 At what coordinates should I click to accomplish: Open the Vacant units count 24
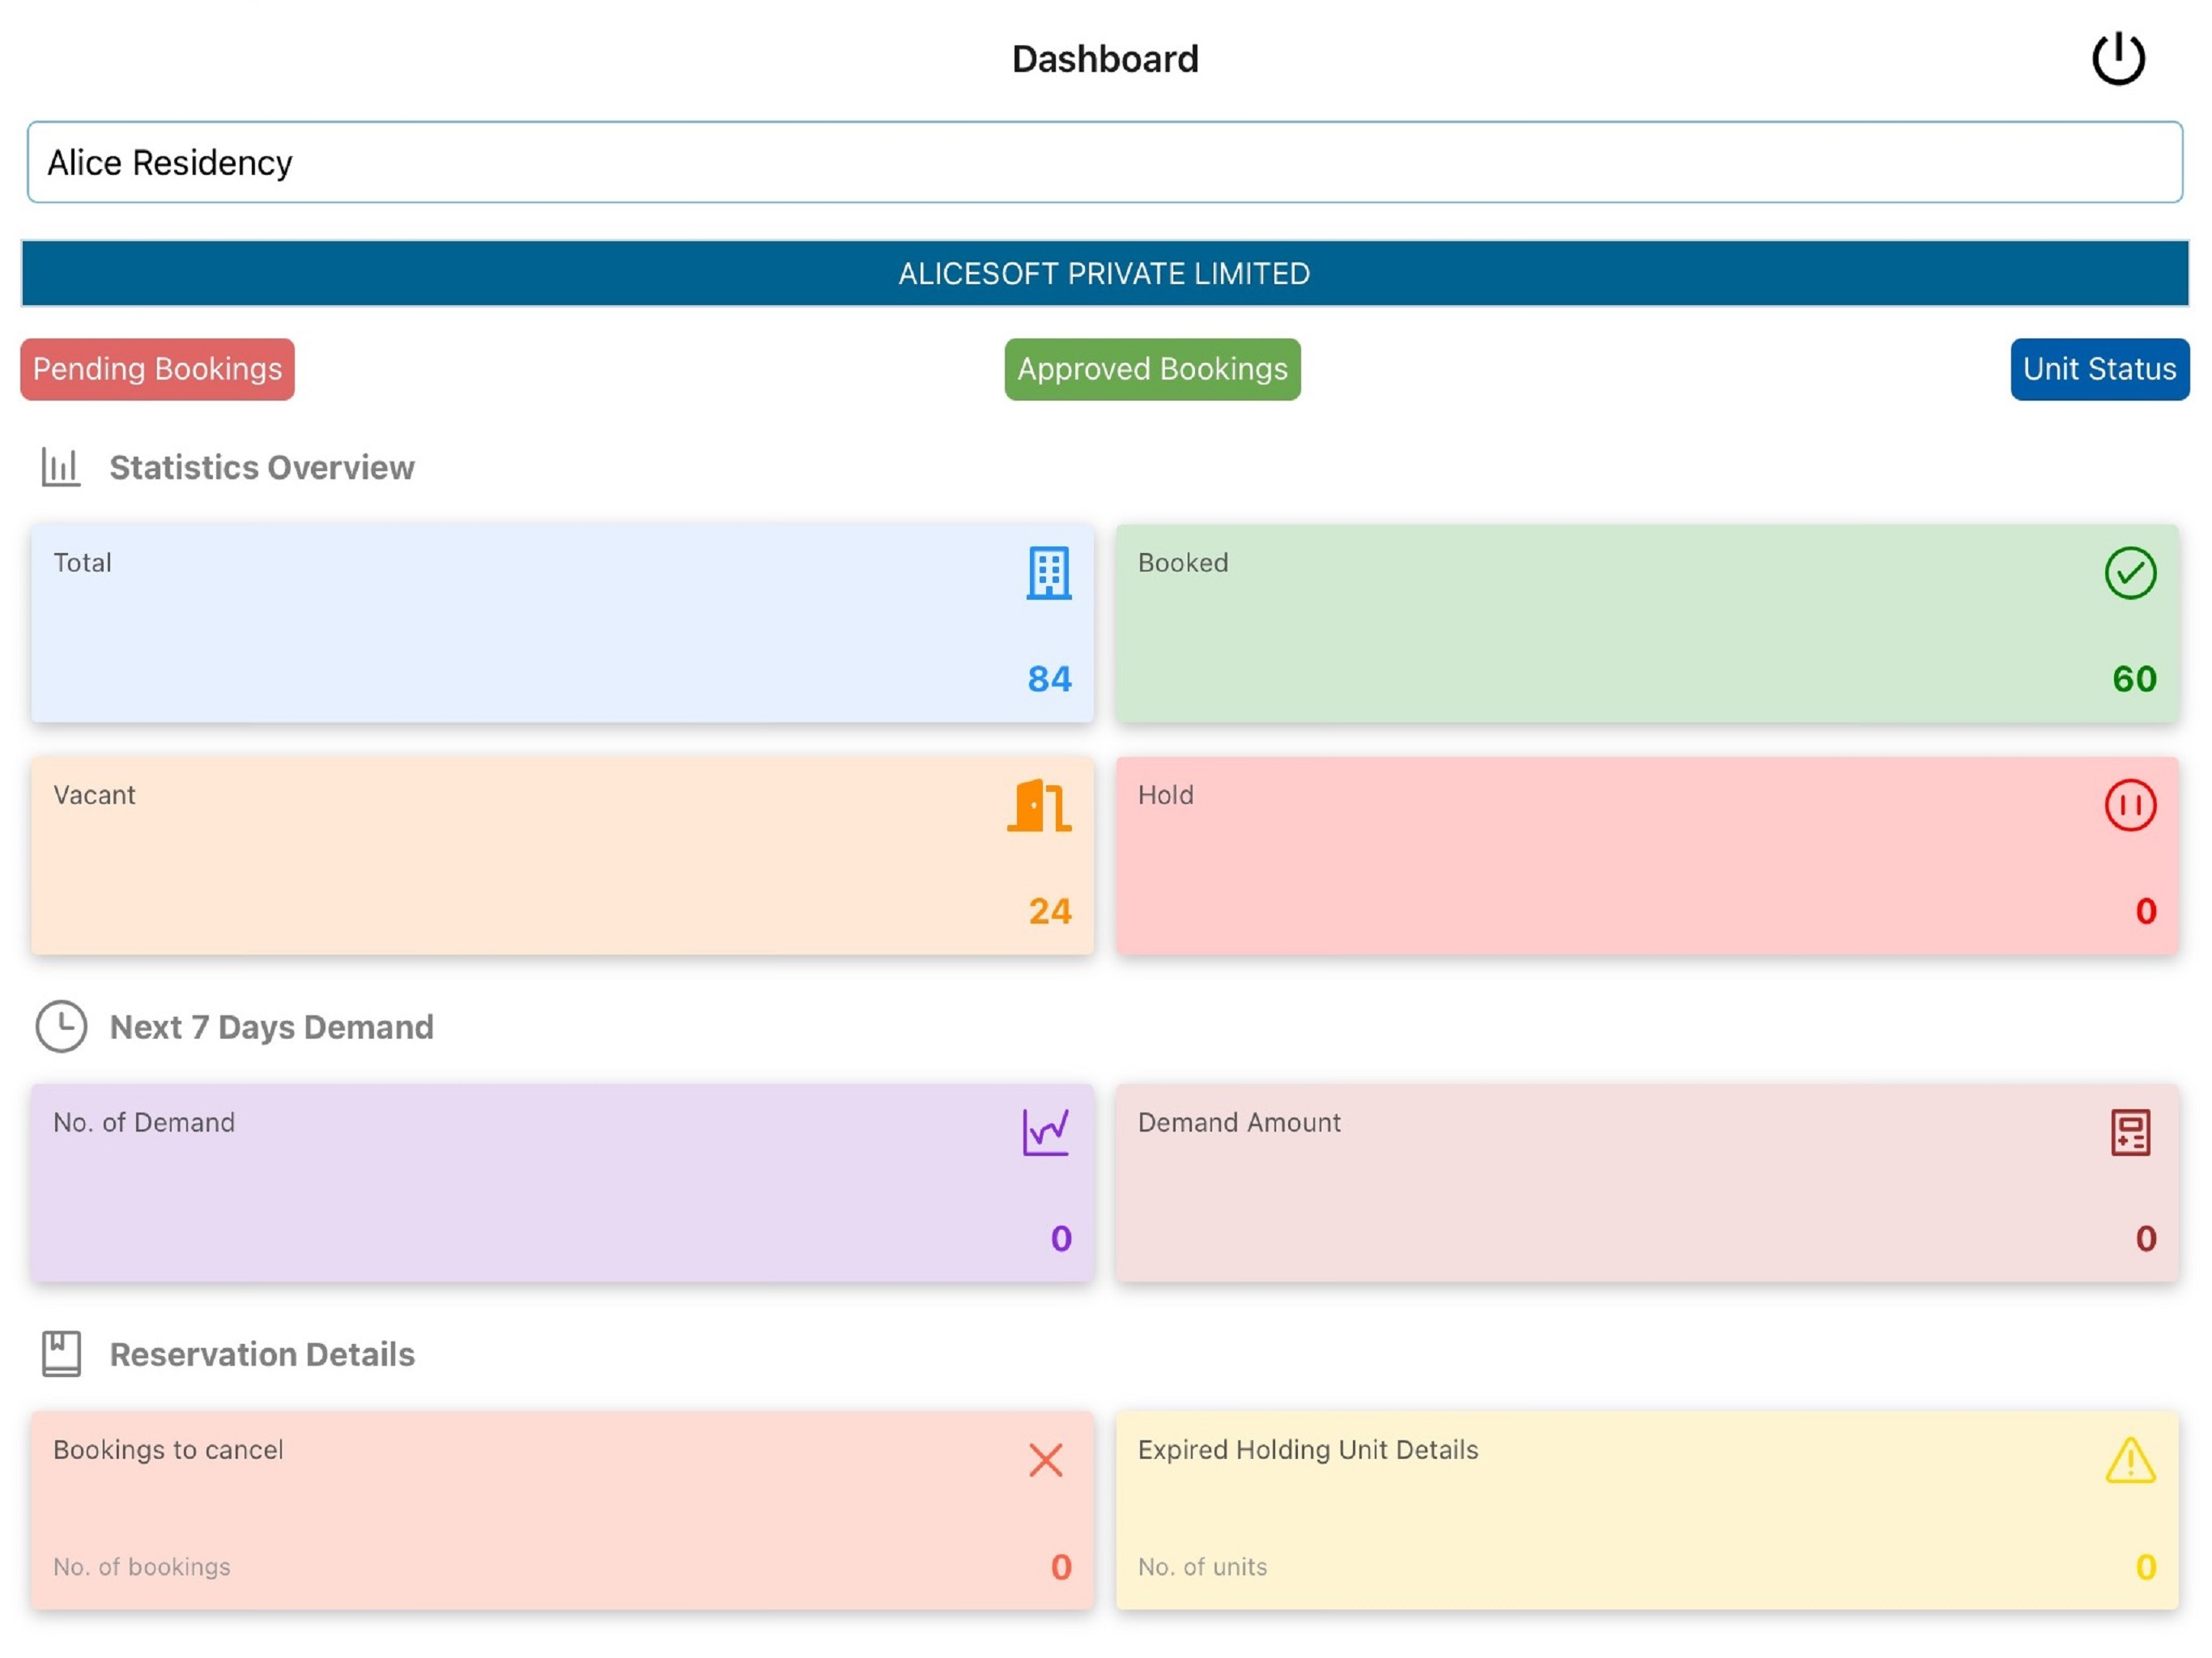tap(1049, 911)
